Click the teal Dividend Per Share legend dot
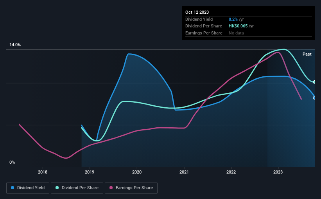The image size is (321, 199). (57, 188)
